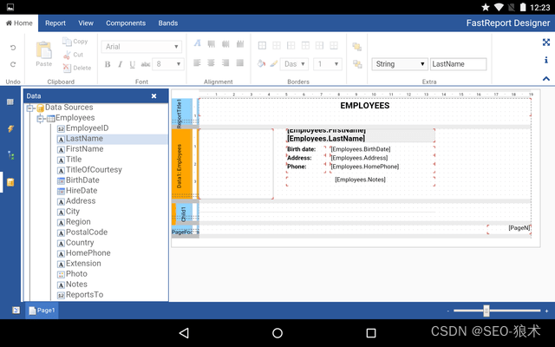The height and width of the screenshot is (347, 555).
Task: Close the Data panel
Action: point(154,96)
